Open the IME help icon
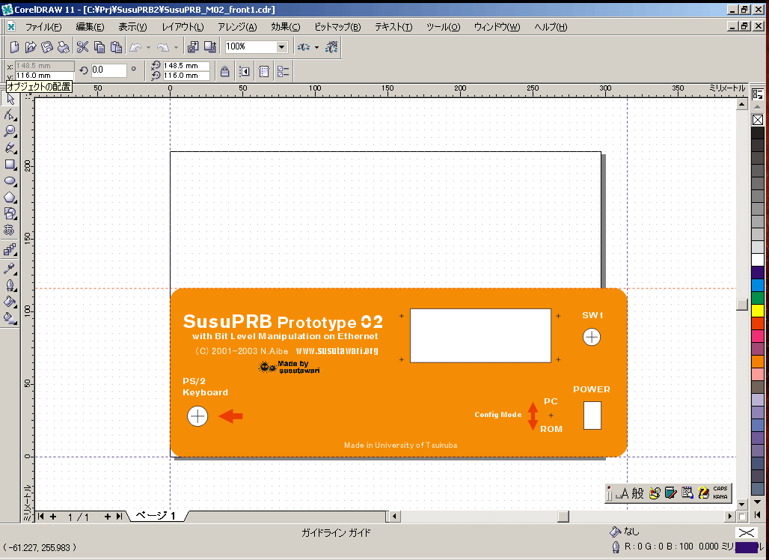 point(704,493)
